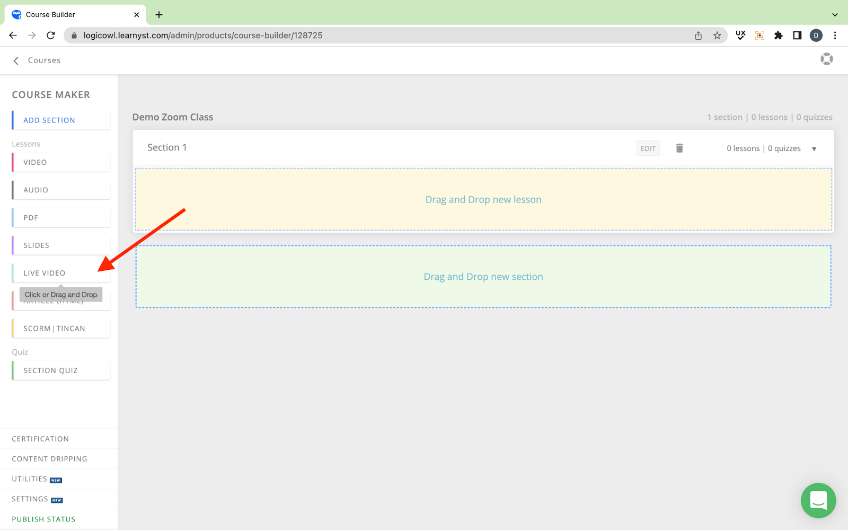Open a new browser tab
Image resolution: width=848 pixels, height=530 pixels.
(159, 15)
